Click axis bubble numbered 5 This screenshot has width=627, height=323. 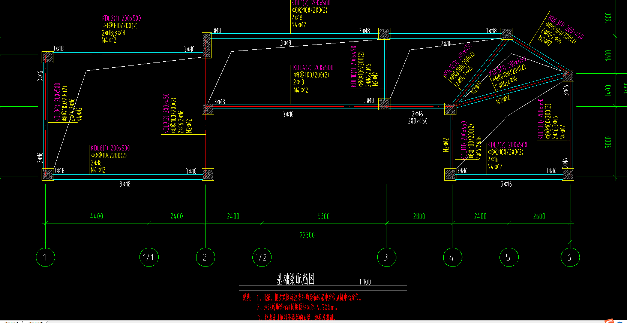[x=509, y=257]
